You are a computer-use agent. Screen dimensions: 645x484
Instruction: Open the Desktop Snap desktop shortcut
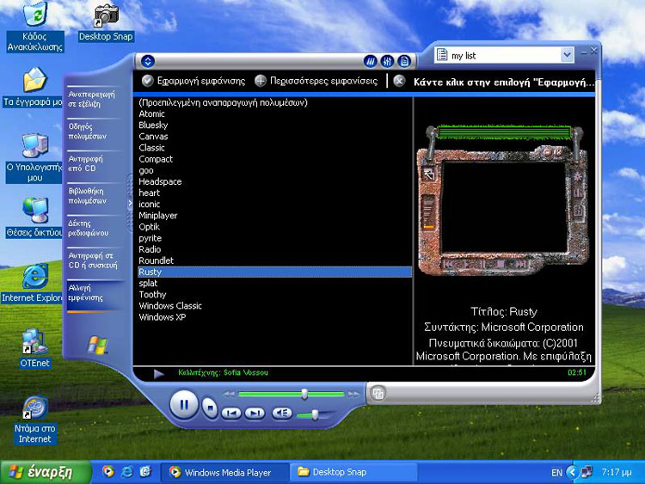(106, 22)
